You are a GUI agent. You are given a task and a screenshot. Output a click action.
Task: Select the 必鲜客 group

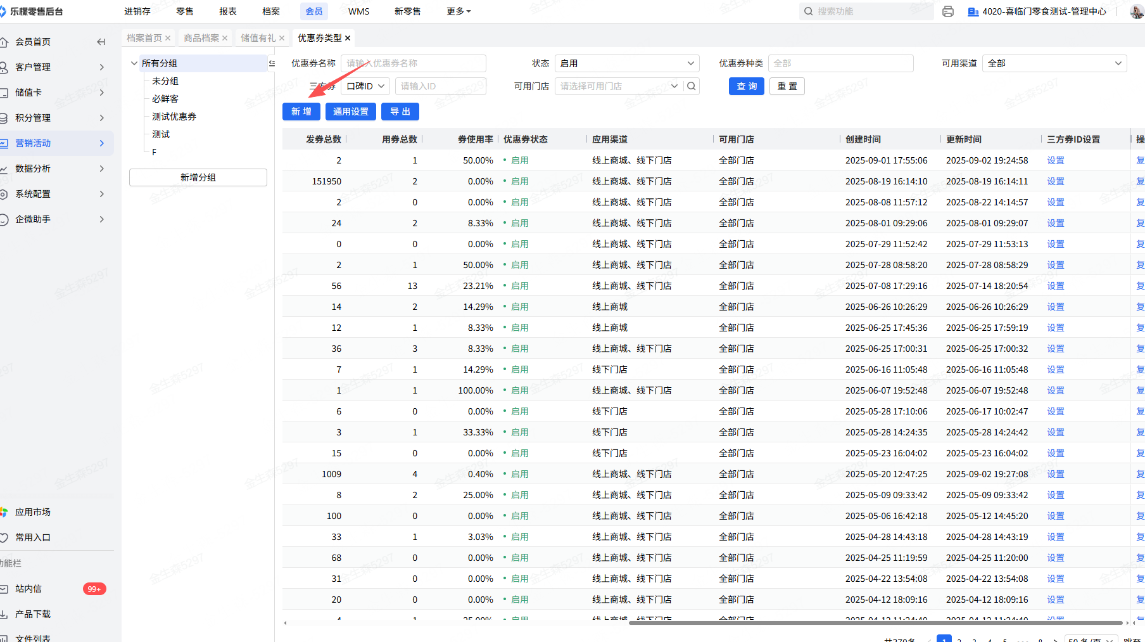(x=165, y=99)
